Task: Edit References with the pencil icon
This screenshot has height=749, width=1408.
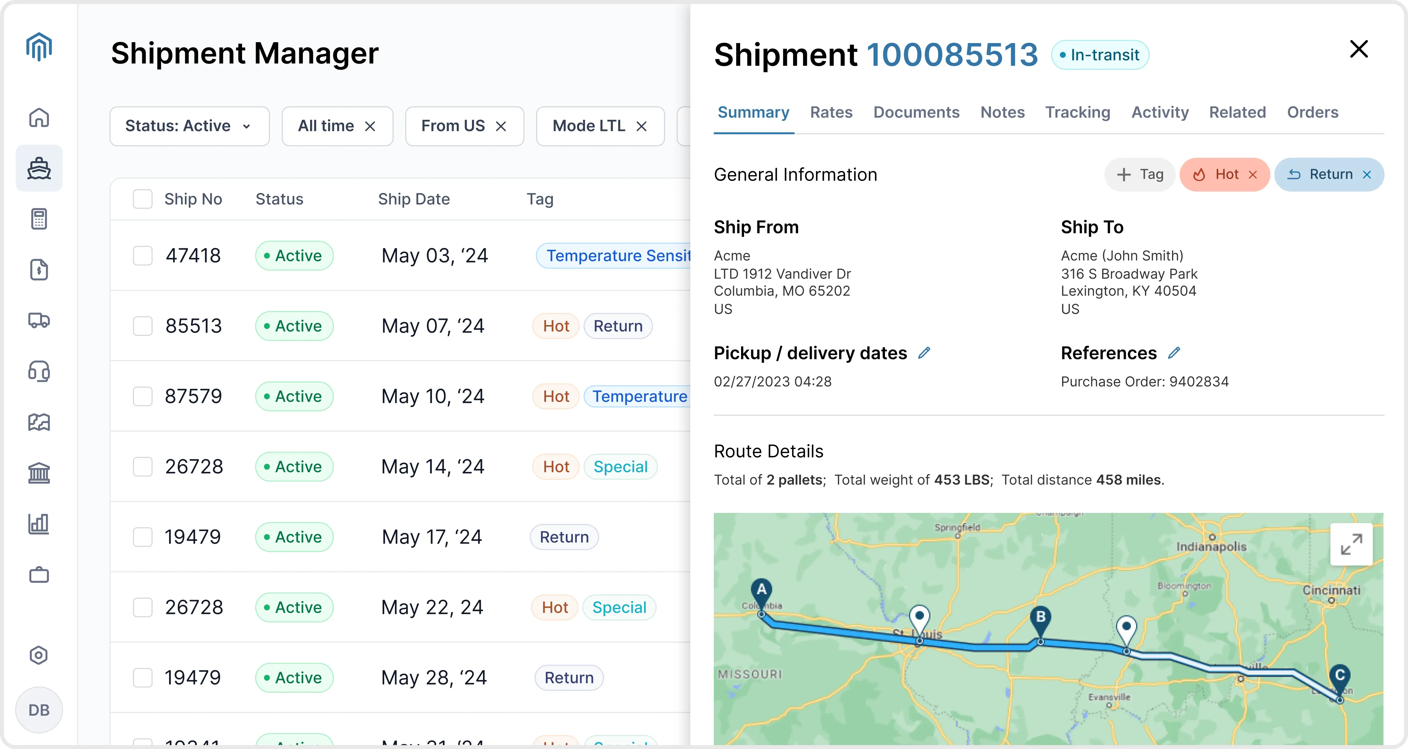Action: [x=1174, y=353]
